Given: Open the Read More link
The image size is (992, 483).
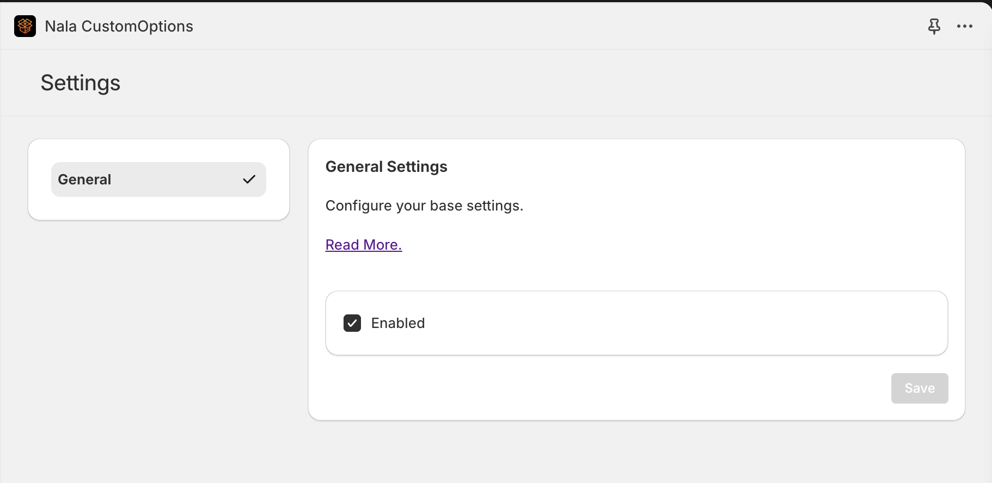Looking at the screenshot, I should [x=363, y=245].
